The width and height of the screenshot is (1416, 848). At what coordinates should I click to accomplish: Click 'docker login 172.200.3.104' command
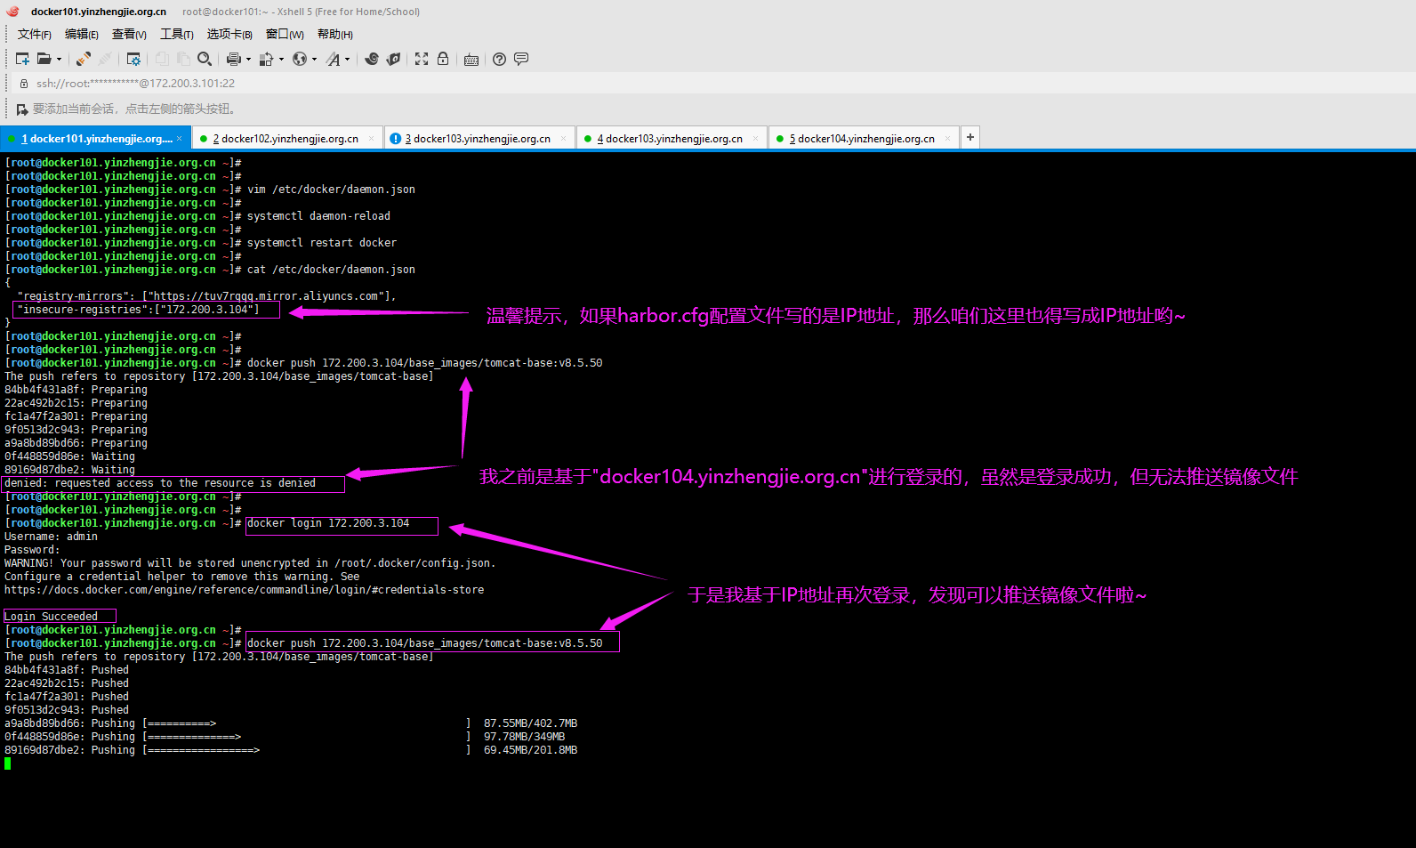point(328,523)
